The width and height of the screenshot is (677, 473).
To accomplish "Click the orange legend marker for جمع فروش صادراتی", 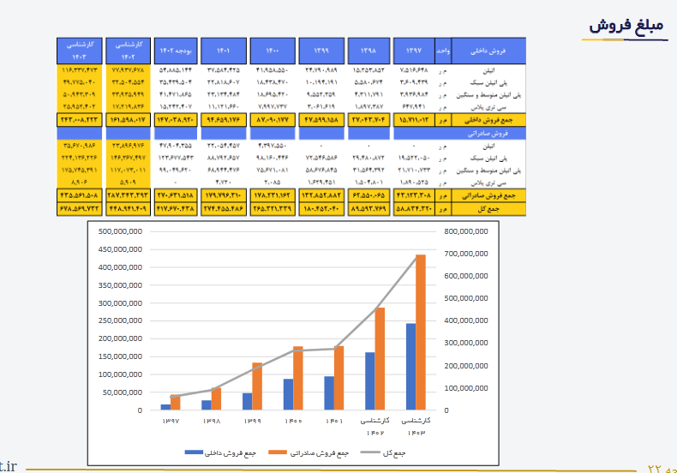I will click(x=279, y=452).
